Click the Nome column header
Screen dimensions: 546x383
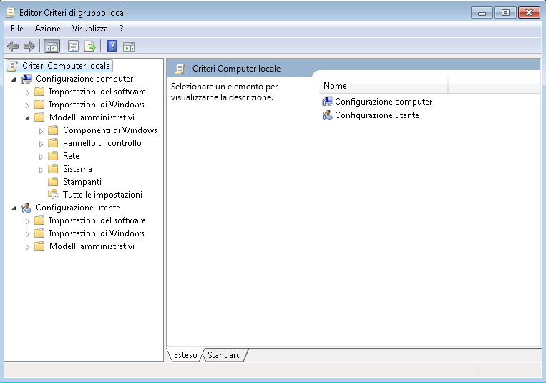pos(384,86)
